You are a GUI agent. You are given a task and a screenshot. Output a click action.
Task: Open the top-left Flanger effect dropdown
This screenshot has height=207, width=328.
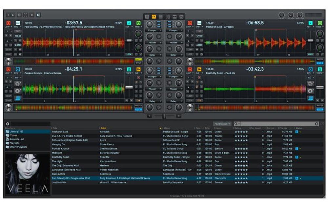point(154,31)
